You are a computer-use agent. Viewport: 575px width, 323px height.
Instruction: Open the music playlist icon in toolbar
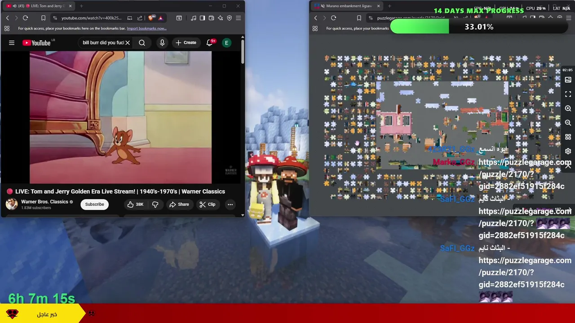[193, 18]
